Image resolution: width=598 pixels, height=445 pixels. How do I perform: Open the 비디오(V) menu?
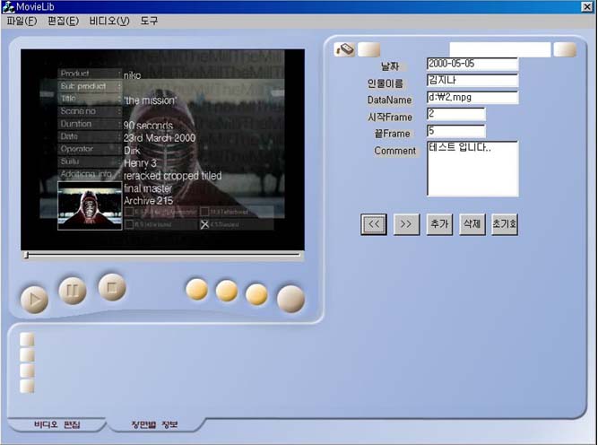tap(109, 21)
